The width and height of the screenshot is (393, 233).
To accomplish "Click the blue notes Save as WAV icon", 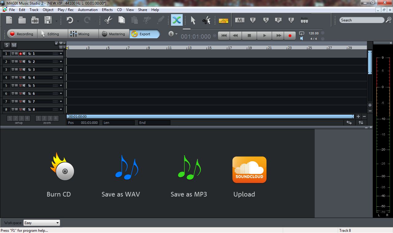I will [x=127, y=167].
